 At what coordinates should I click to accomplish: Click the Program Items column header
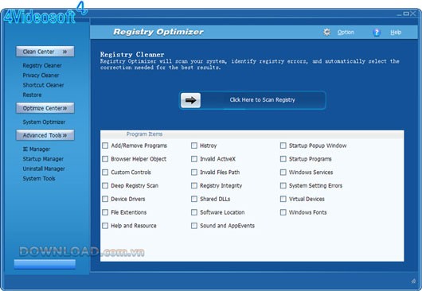coord(145,134)
